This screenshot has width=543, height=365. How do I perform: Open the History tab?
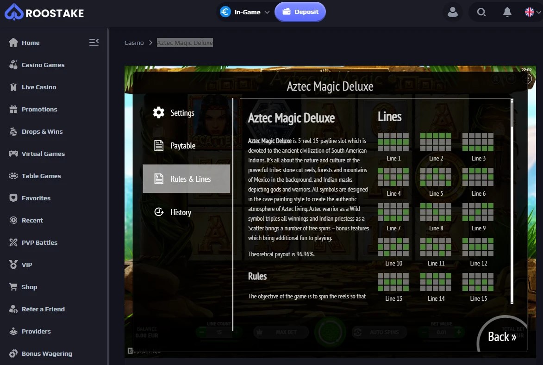click(186, 212)
